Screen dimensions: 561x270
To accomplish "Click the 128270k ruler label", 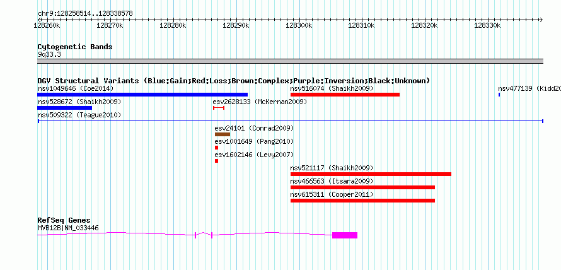I will point(110,26).
